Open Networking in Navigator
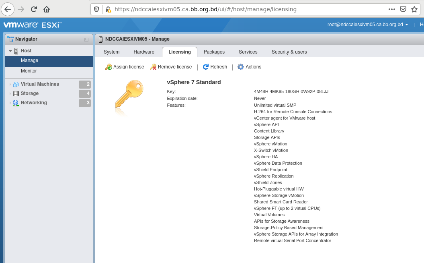Screen dimensions: 424x263 click(x=34, y=102)
